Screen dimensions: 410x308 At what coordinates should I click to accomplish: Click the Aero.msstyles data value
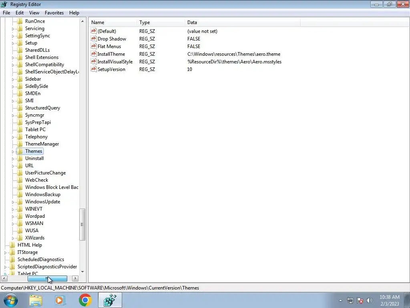pyautogui.click(x=234, y=61)
